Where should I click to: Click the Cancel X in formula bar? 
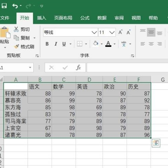coord(51,68)
